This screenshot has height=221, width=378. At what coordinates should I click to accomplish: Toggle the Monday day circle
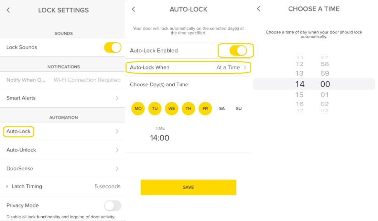point(138,108)
